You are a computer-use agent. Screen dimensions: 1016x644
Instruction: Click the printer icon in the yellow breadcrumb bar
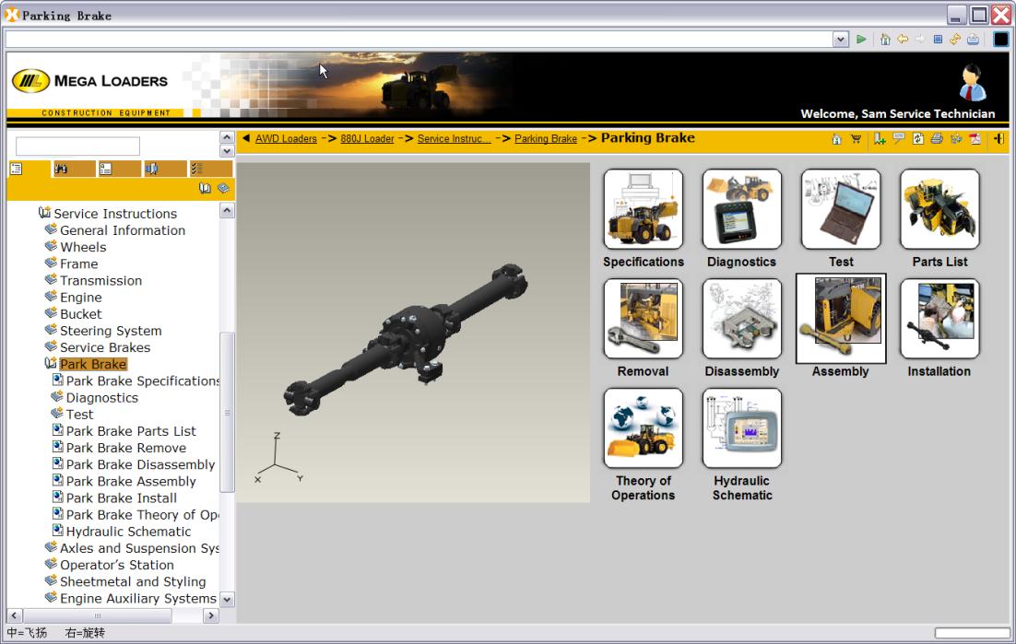point(937,138)
